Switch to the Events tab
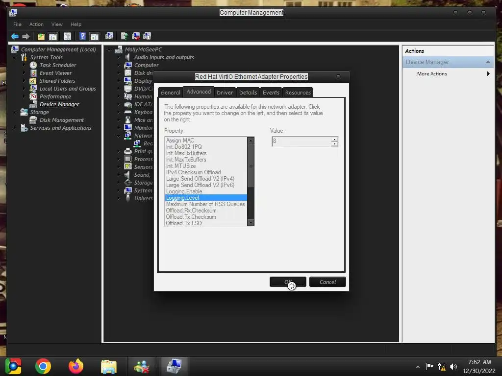The image size is (502, 376). point(271,93)
